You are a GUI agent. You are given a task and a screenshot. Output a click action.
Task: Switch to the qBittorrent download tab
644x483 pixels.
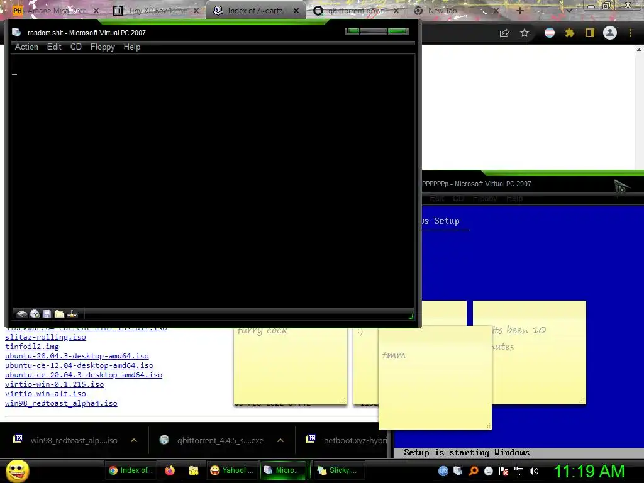pyautogui.click(x=355, y=11)
